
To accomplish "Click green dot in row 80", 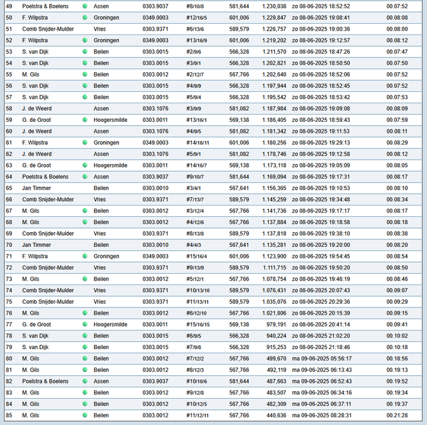I will click(85, 359).
